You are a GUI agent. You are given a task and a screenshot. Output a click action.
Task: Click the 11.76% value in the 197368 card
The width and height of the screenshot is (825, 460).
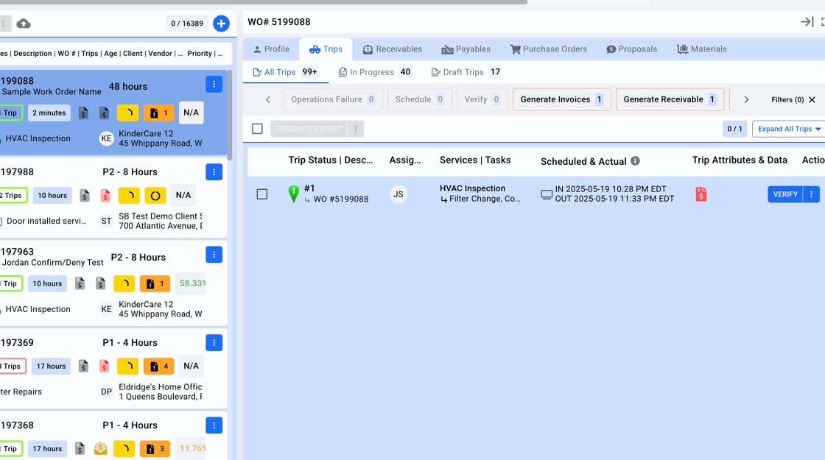(x=192, y=448)
